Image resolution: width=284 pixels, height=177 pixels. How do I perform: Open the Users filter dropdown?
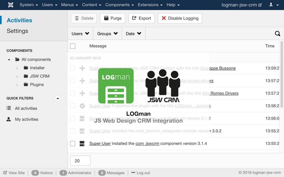point(80,33)
